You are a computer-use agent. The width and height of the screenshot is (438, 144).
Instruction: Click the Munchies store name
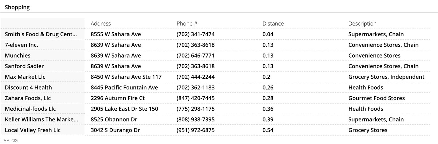click(18, 56)
